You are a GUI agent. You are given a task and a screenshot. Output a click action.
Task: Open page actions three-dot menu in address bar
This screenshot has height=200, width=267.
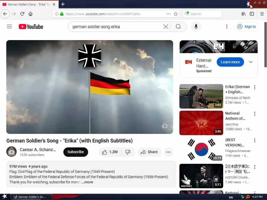point(168,14)
